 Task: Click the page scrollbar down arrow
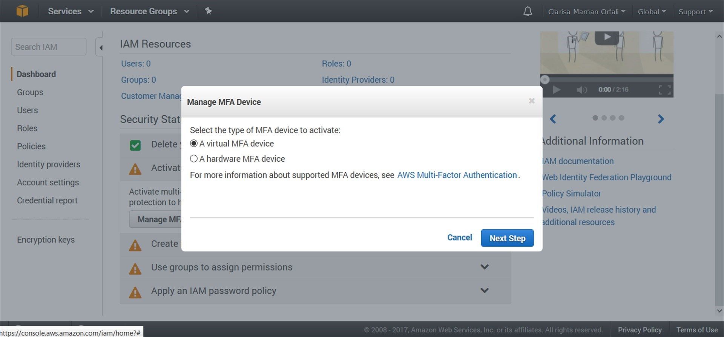coord(719,311)
